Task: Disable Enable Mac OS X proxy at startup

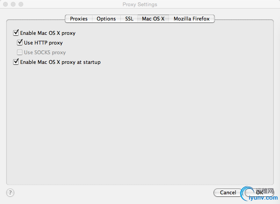Action: [x=16, y=62]
